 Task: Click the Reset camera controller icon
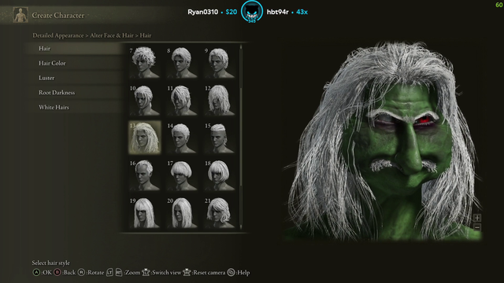click(187, 273)
